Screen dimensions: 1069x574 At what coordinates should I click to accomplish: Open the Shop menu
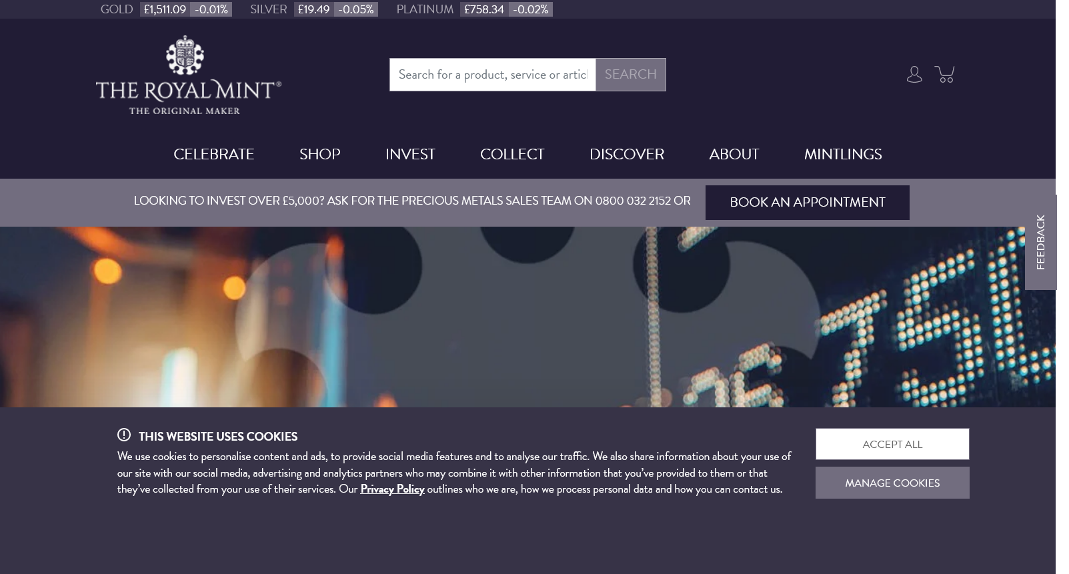tap(319, 154)
